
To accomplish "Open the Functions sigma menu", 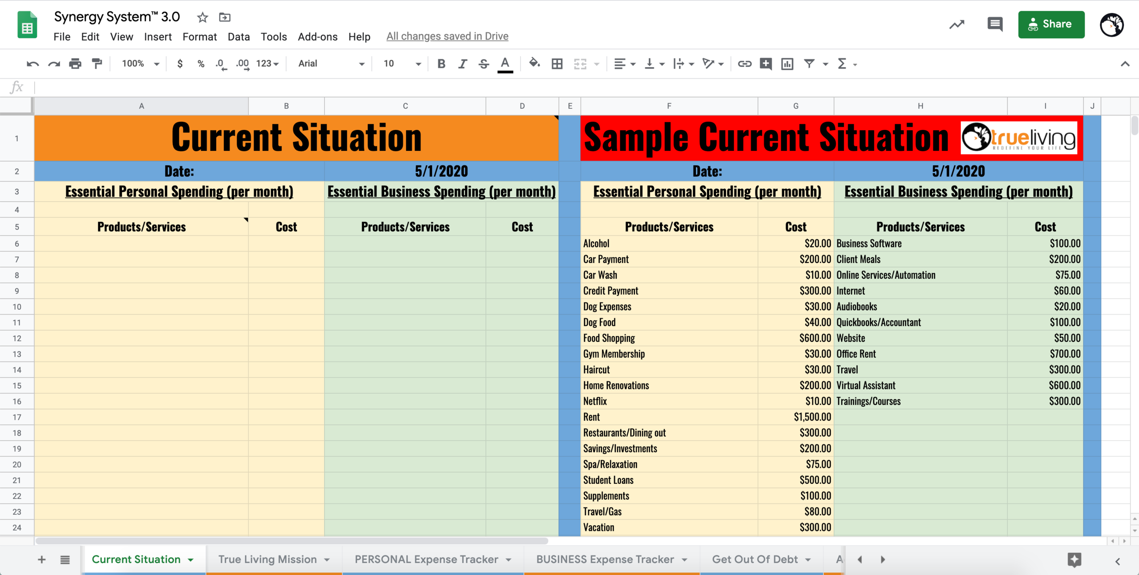I will click(x=847, y=64).
